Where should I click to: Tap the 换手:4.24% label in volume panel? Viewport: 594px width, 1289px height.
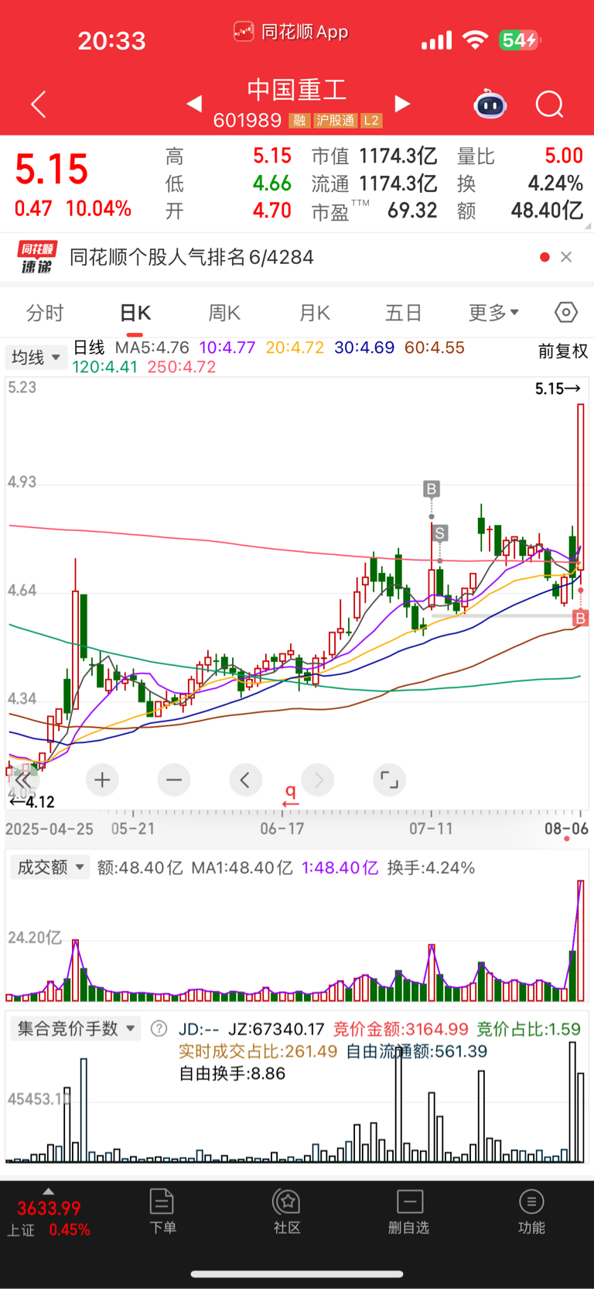point(431,868)
